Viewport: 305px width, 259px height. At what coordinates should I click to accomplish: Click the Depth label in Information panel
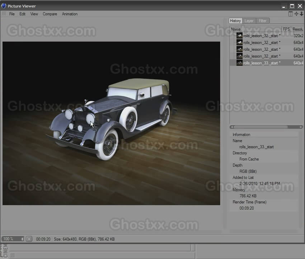tap(238, 165)
